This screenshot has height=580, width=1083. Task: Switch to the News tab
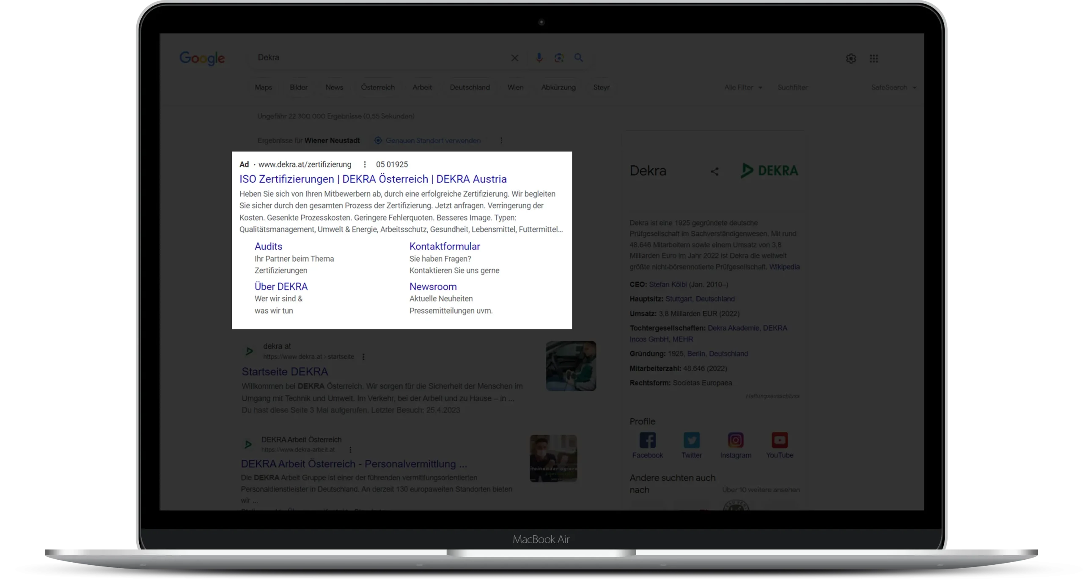coord(334,88)
